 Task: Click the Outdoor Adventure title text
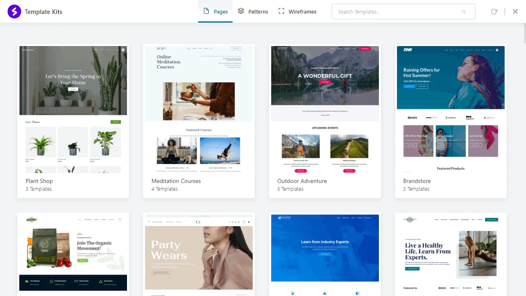click(302, 181)
